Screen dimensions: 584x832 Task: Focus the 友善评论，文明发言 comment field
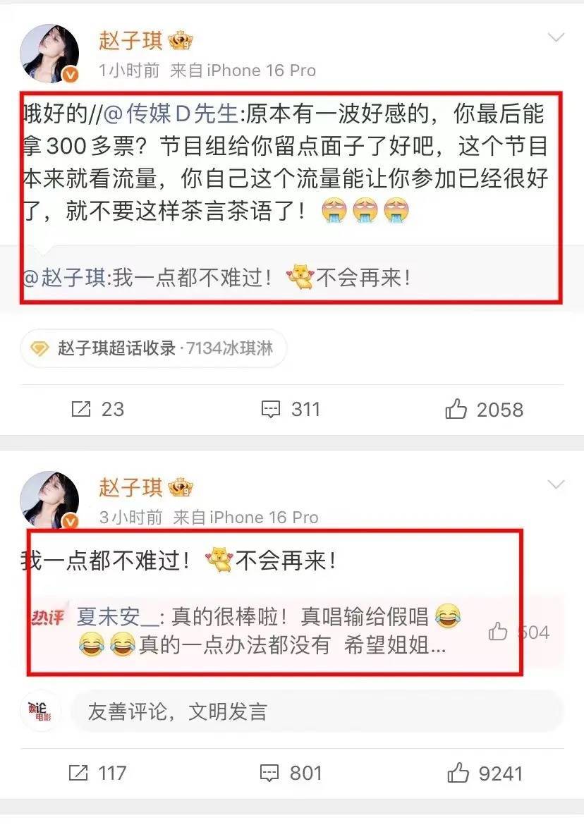click(x=317, y=711)
